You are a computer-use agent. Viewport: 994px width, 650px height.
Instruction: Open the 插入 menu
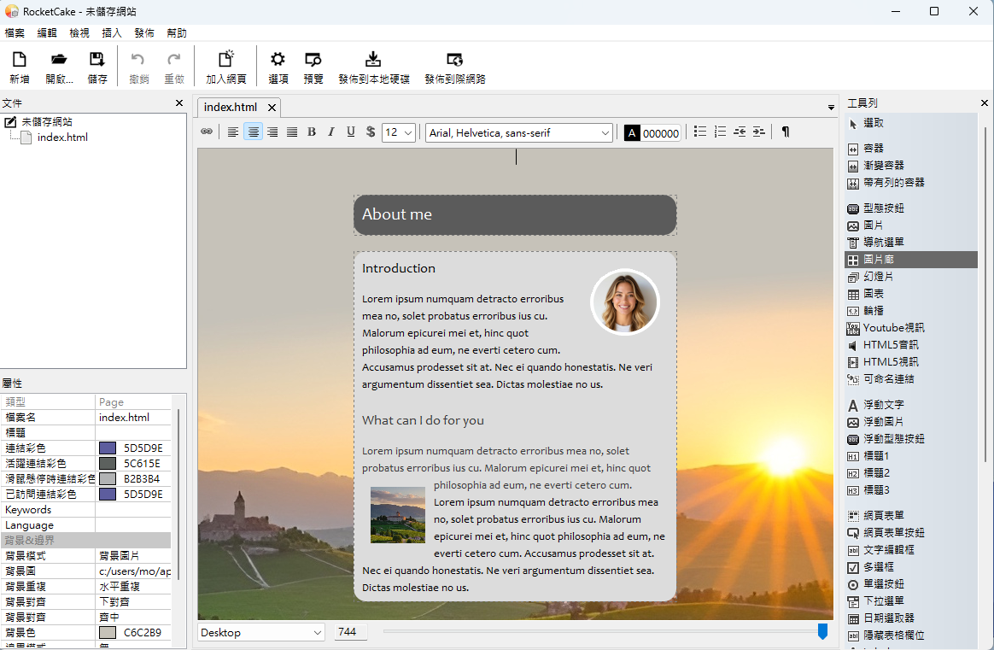point(111,33)
